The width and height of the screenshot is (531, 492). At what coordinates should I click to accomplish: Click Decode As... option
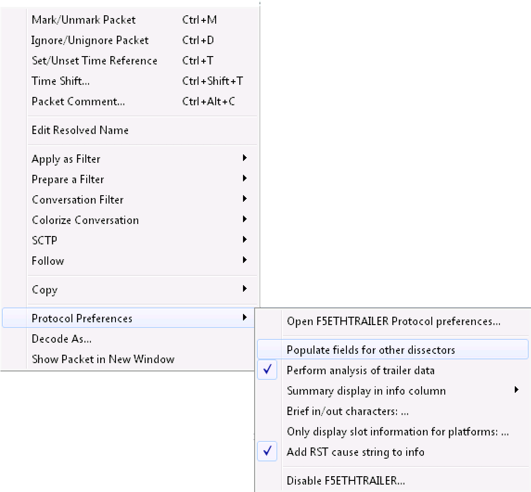(130, 339)
